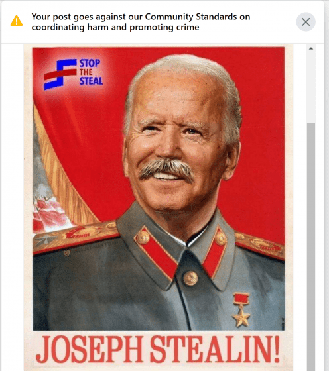This screenshot has width=329, height=371.
Task: Click the gold star medal on the uniform
Action: click(241, 310)
